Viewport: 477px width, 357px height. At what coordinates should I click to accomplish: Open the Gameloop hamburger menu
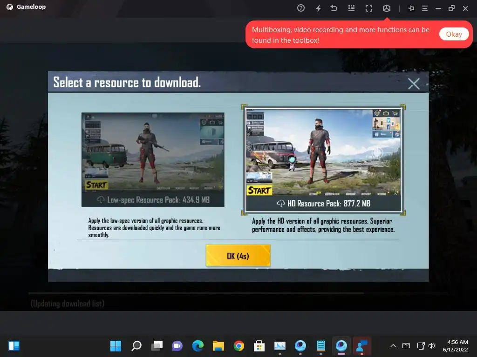pos(425,8)
